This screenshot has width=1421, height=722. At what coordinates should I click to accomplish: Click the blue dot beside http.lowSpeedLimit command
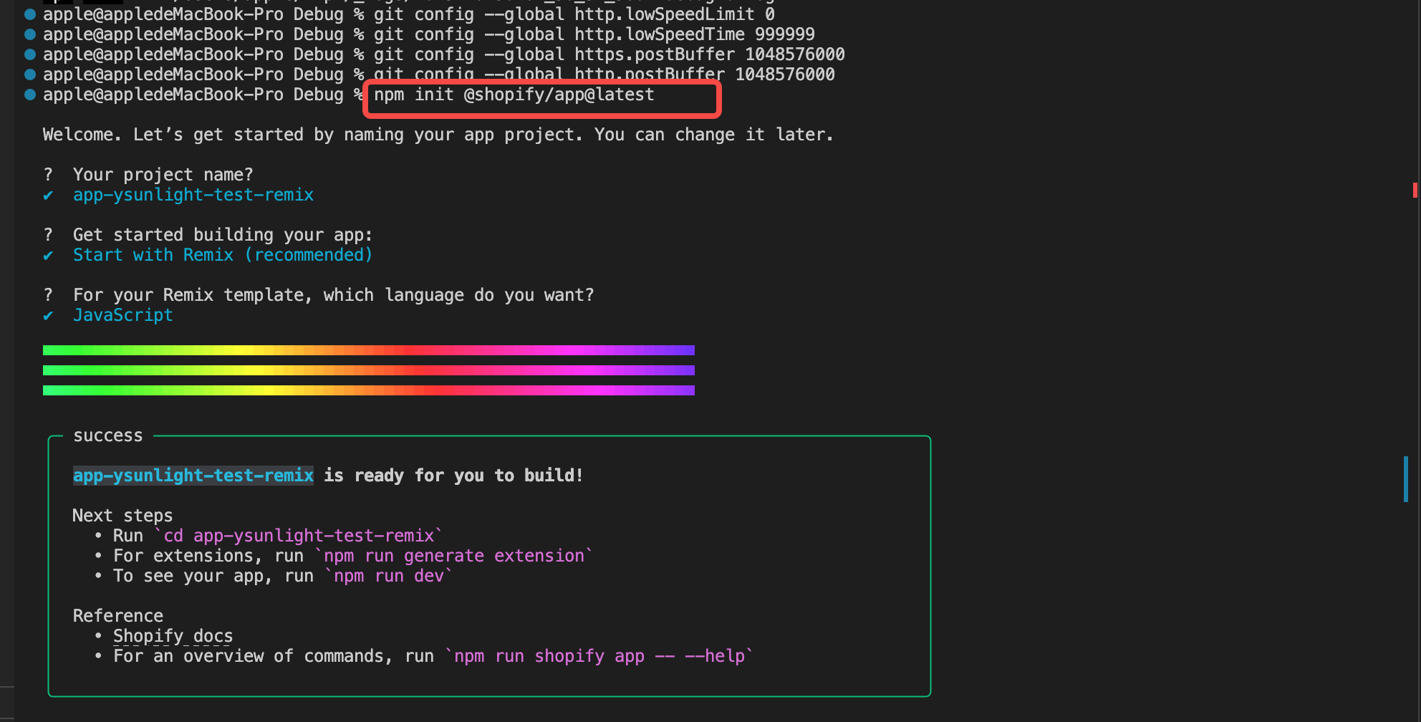[x=30, y=14]
